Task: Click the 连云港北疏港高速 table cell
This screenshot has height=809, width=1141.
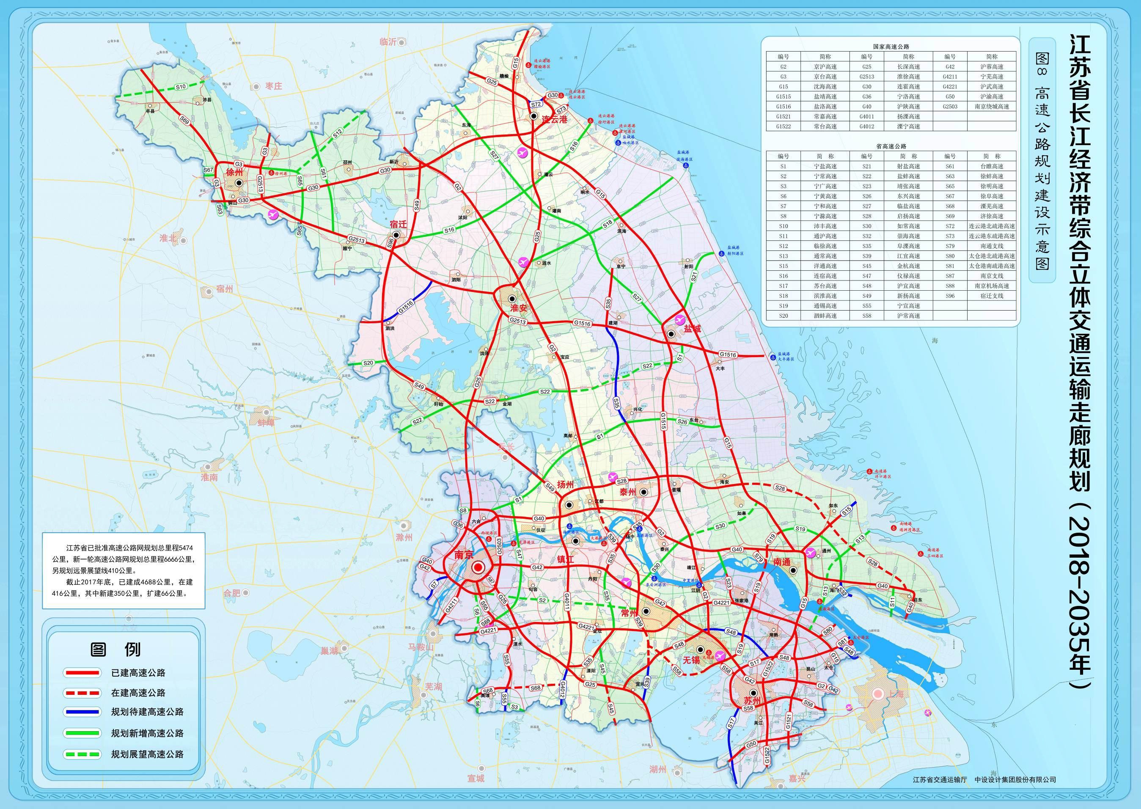Action: point(992,226)
